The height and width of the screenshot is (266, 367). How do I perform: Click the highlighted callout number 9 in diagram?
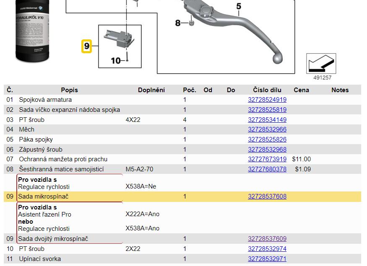(86, 46)
